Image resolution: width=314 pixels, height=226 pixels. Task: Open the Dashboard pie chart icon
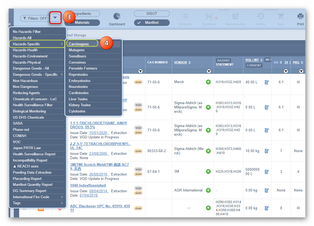[x=117, y=16]
